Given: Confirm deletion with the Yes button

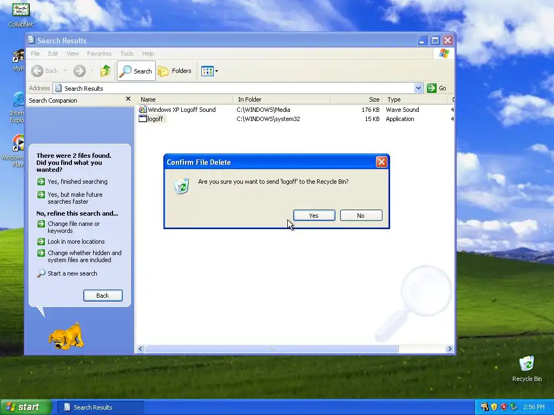Looking at the screenshot, I should [314, 215].
